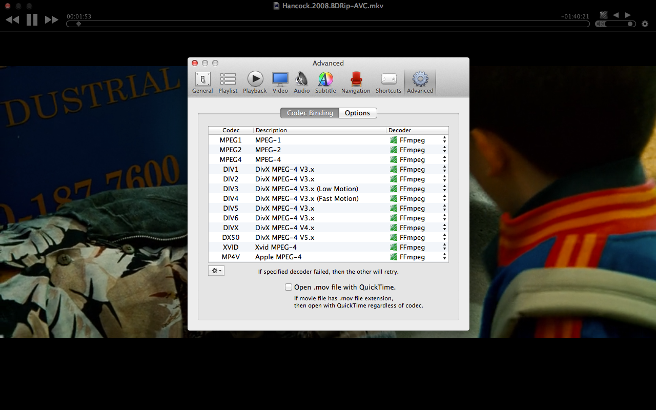
Task: Click the MPEG4 codec cell
Action: coord(231,159)
